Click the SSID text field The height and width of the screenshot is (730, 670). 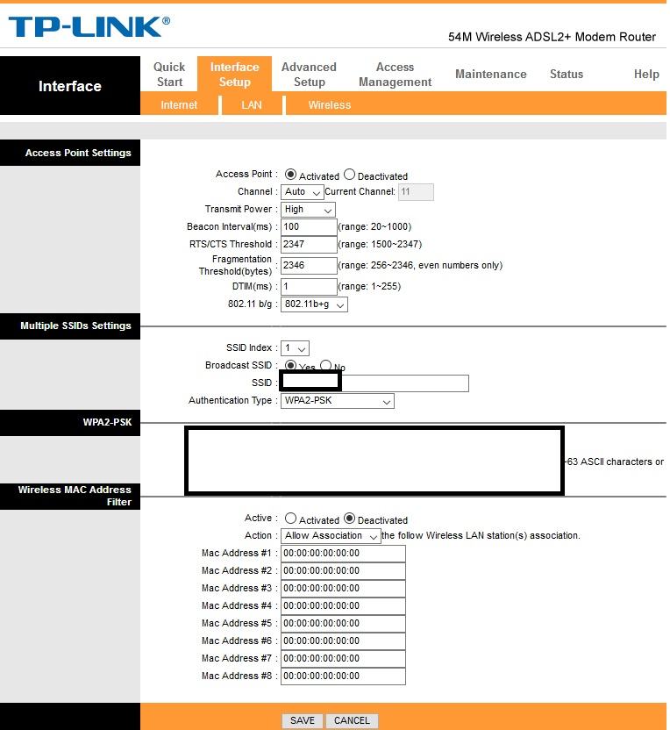coord(374,383)
